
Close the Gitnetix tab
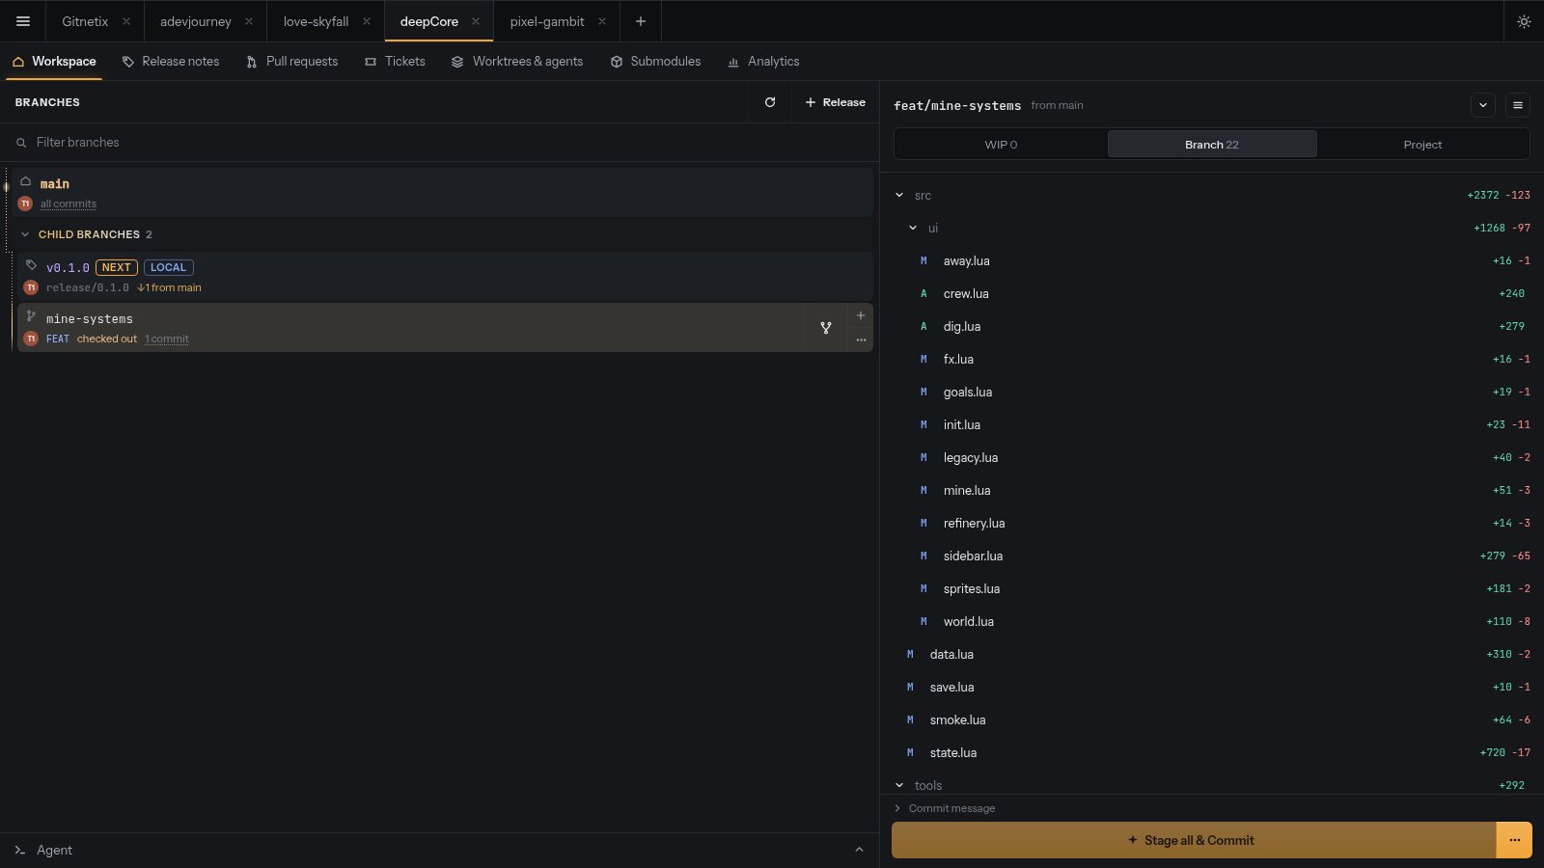click(x=126, y=21)
